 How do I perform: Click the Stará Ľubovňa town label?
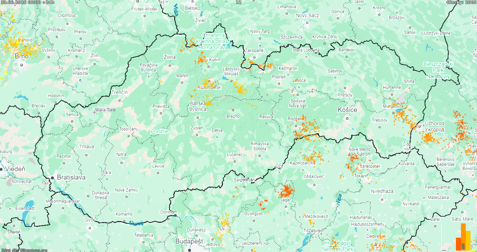306,50
